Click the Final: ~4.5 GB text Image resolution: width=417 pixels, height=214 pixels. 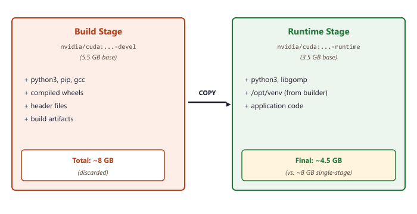coord(319,160)
